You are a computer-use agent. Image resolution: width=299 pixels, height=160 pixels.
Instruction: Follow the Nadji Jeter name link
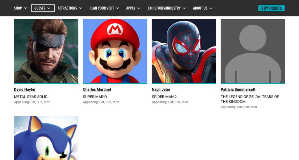click(x=161, y=89)
